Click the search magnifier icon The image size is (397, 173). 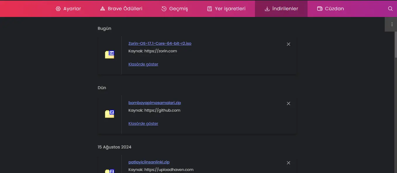(390, 9)
